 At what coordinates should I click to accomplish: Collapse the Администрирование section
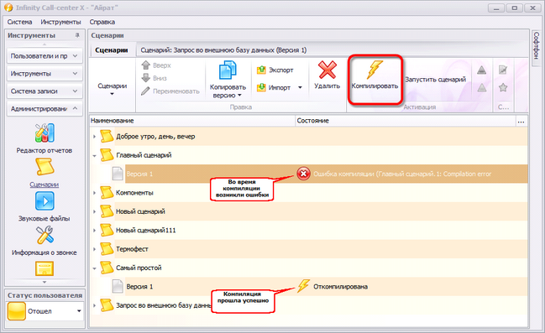pos(45,109)
